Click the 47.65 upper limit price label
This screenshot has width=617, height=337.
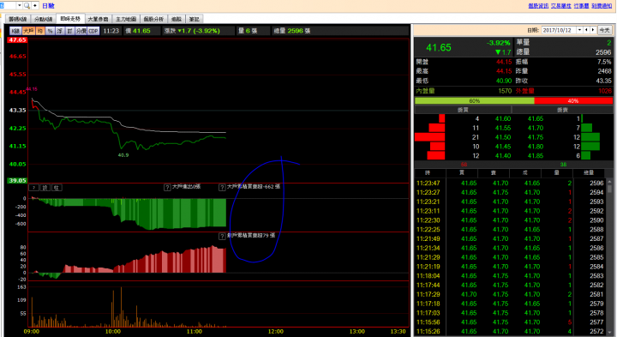point(17,39)
